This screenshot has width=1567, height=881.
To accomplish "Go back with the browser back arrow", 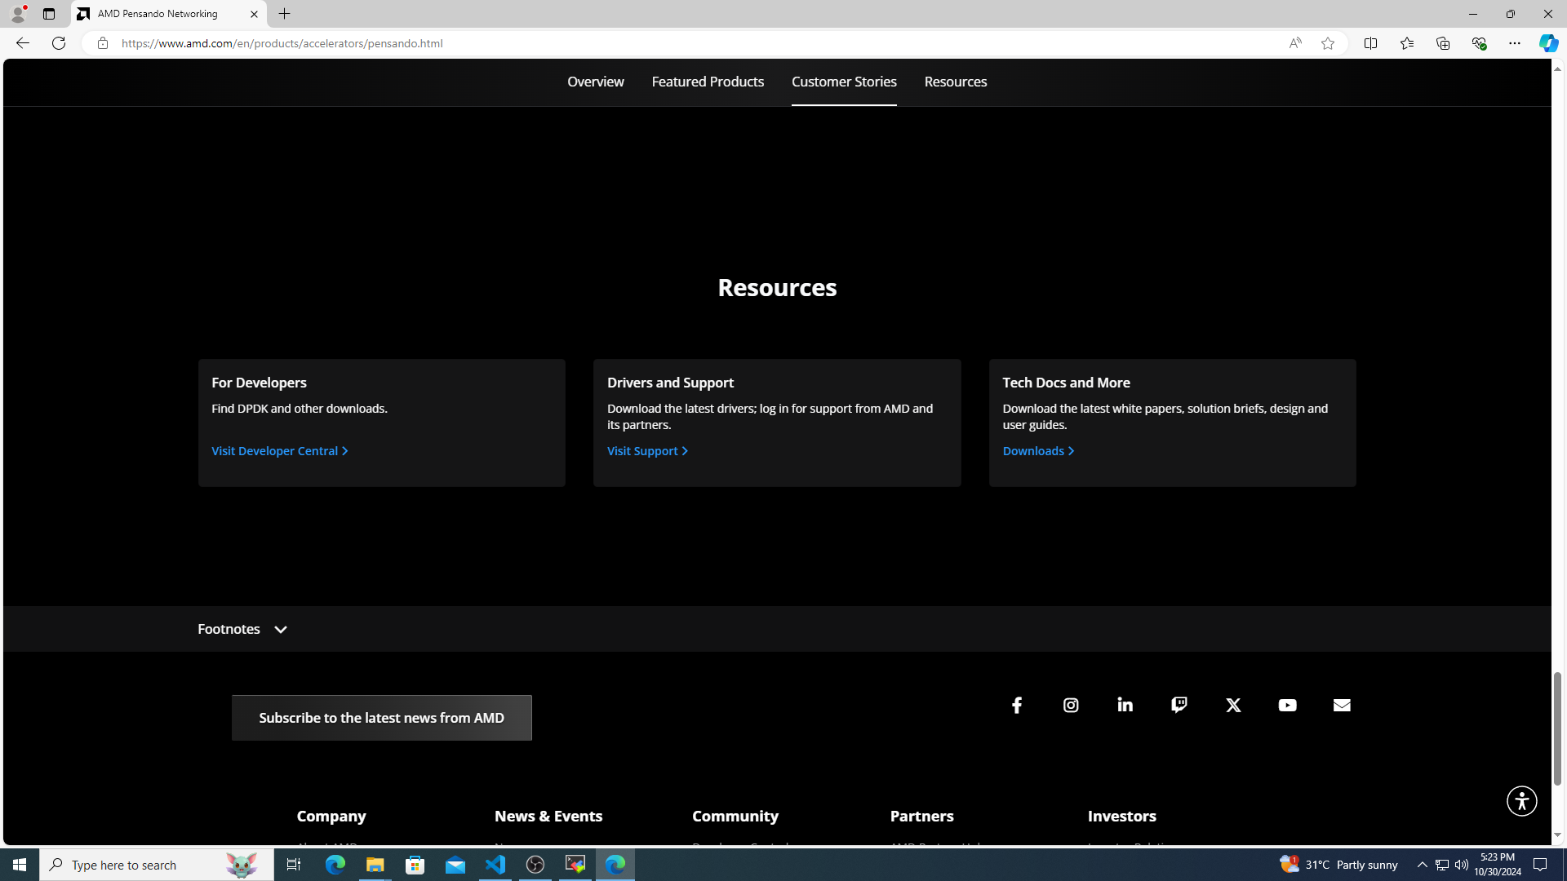I will 22,43.
